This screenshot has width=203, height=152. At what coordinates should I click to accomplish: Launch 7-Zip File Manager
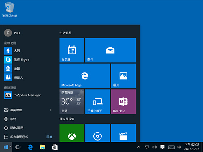[x=28, y=95]
